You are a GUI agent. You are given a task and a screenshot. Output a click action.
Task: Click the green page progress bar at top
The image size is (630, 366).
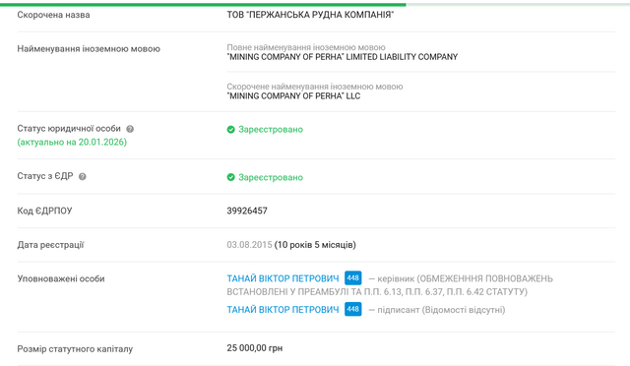(203, 5)
